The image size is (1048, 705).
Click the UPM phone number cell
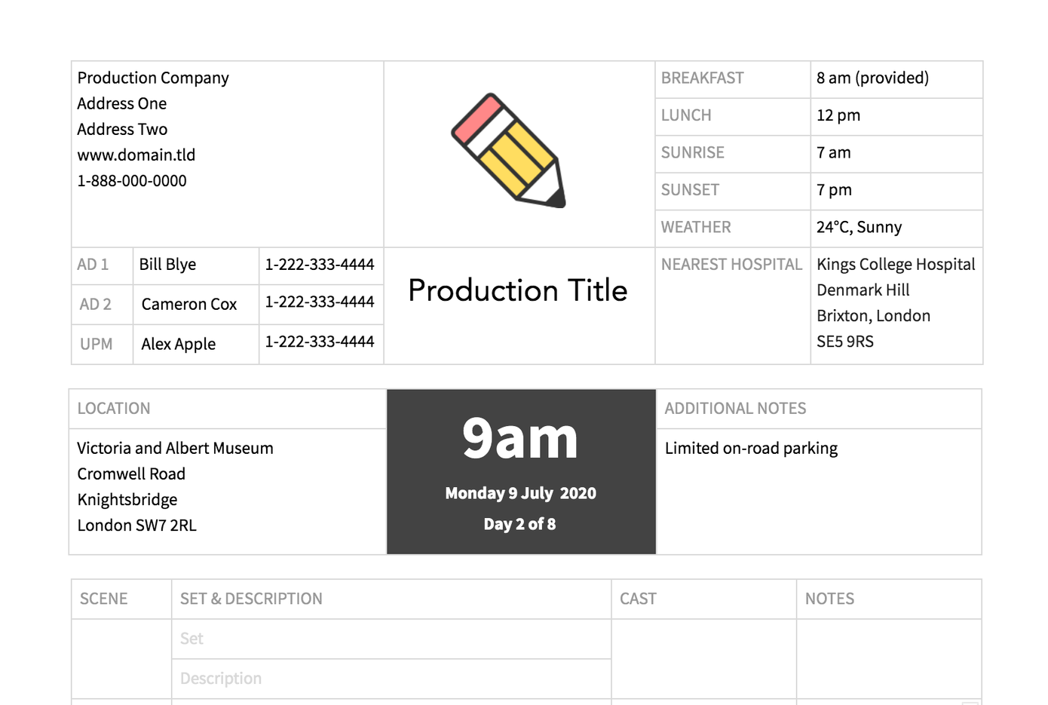tap(320, 342)
